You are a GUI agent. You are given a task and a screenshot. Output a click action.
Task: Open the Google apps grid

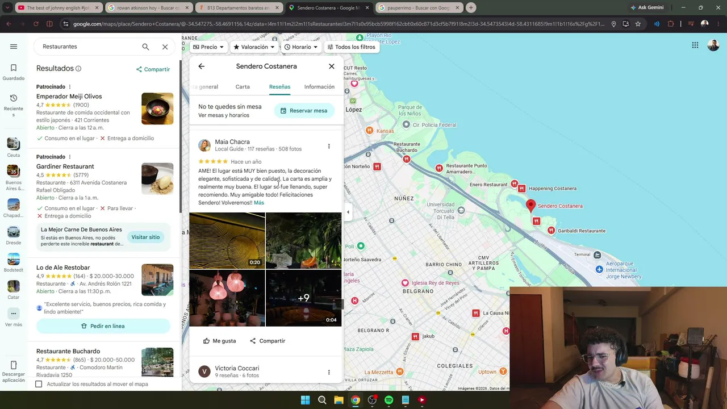[x=695, y=45]
